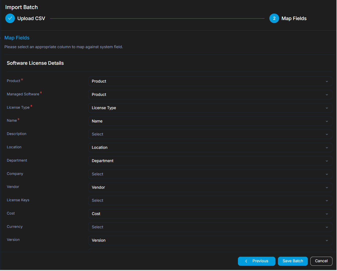Choose a column in the Company dropdown
The width and height of the screenshot is (337, 271).
210,174
